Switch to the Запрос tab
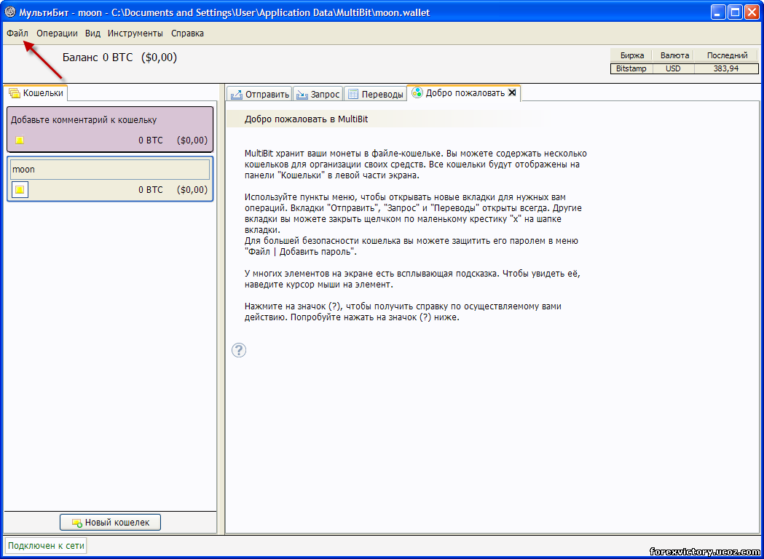 click(318, 94)
